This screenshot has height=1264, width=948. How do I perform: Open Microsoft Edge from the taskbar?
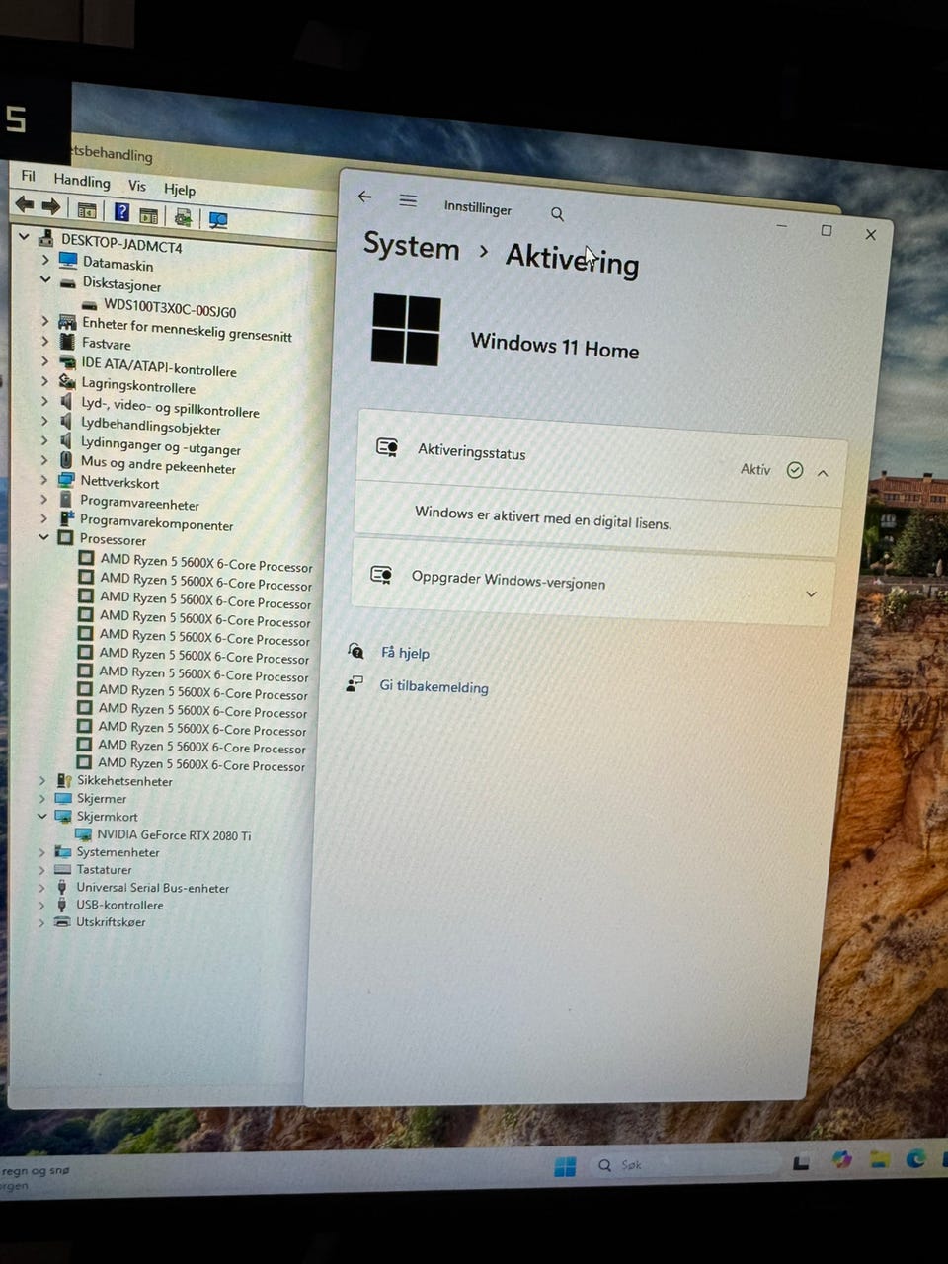coord(915,1157)
